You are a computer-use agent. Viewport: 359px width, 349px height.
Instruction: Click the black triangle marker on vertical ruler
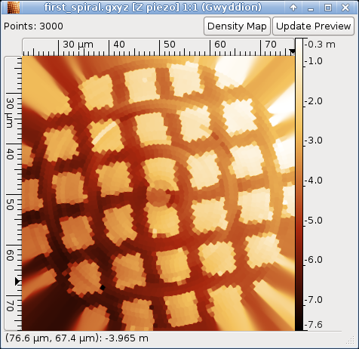[18, 281]
